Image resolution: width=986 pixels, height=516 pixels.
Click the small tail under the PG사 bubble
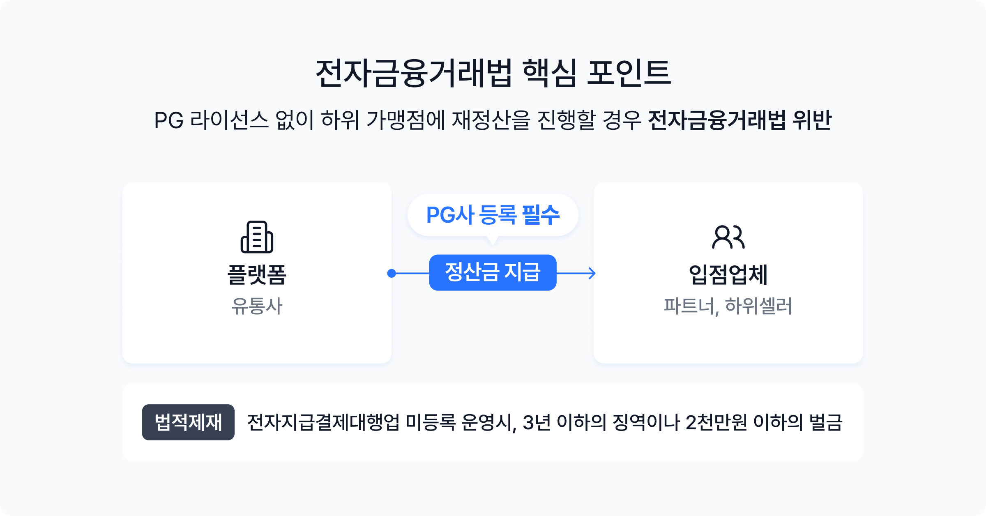click(493, 241)
